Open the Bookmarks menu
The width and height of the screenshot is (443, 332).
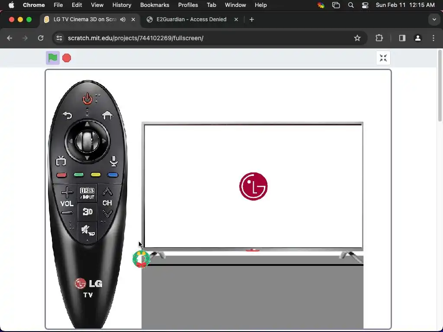[154, 5]
